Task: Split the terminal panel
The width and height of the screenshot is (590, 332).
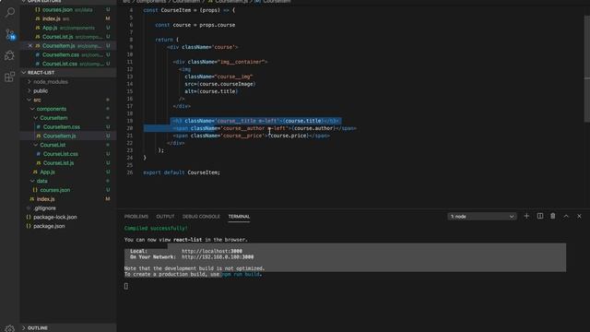Action: click(540, 216)
